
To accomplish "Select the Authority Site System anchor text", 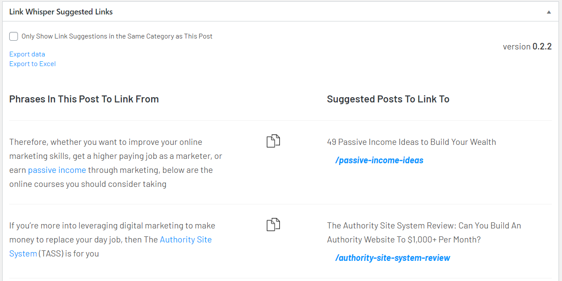I will (186, 239).
